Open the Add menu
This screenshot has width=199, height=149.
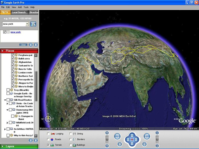20,7
